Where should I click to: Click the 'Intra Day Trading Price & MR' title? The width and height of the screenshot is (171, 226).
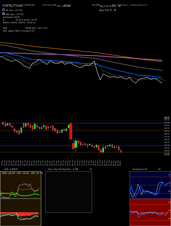coord(63,169)
